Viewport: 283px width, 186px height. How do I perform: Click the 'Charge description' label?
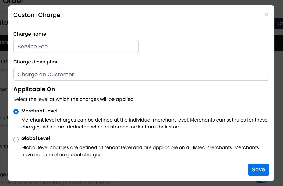tap(36, 62)
